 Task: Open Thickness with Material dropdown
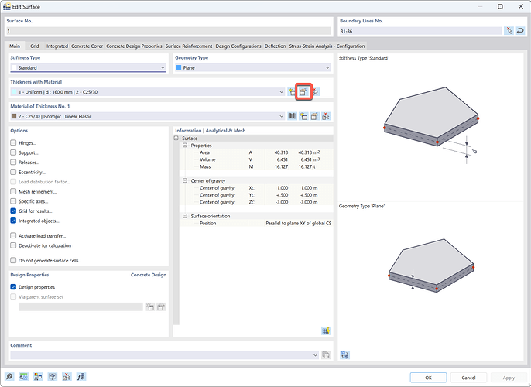pos(147,92)
